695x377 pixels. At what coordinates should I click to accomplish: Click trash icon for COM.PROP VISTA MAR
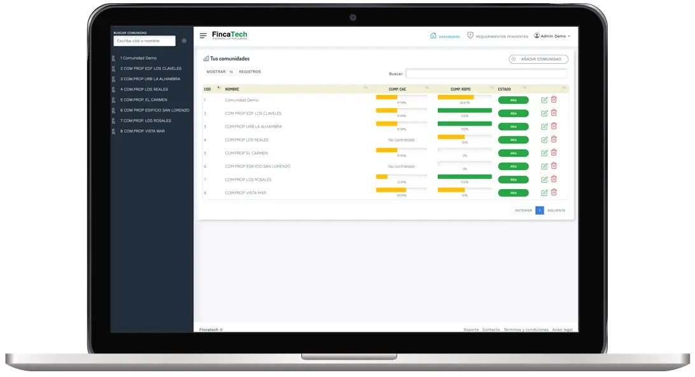click(x=554, y=192)
